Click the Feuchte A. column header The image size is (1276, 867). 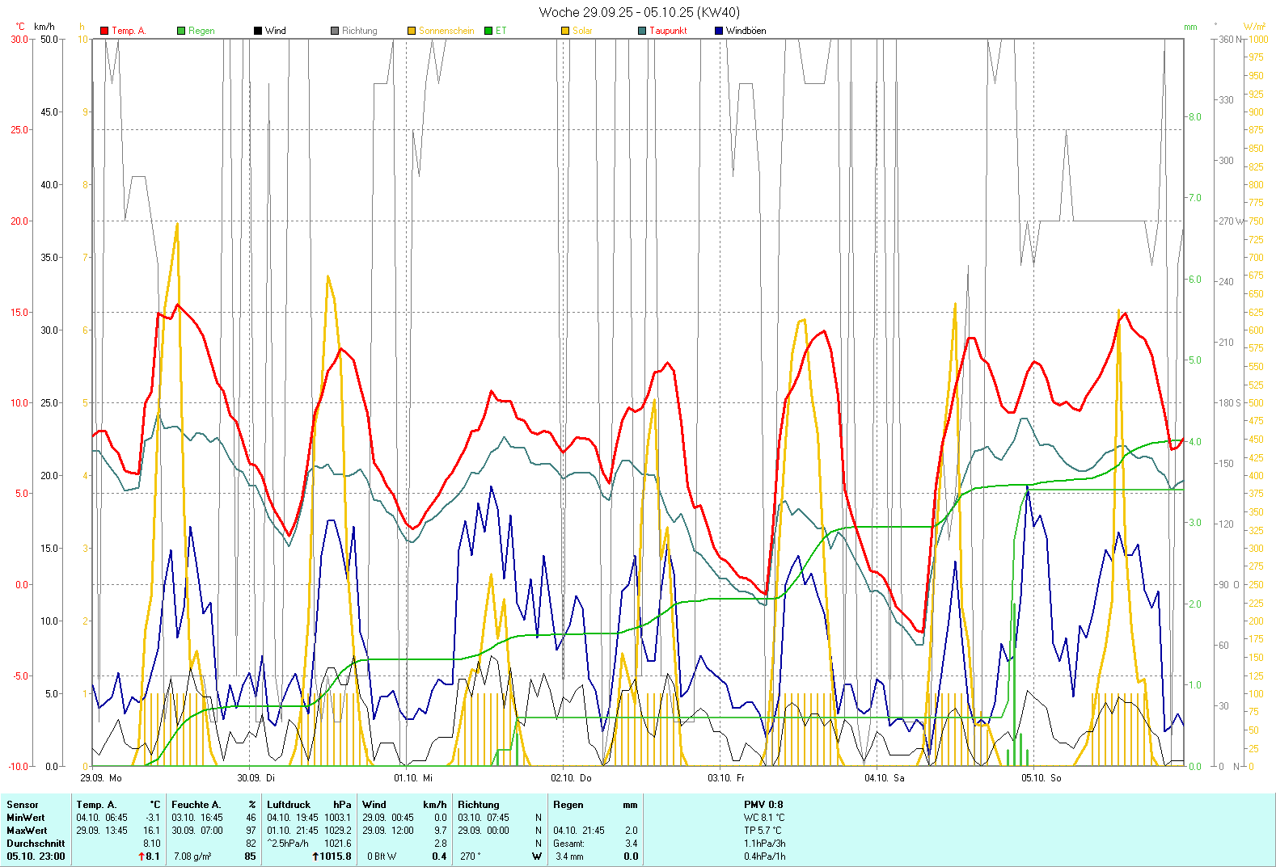pyautogui.click(x=196, y=805)
